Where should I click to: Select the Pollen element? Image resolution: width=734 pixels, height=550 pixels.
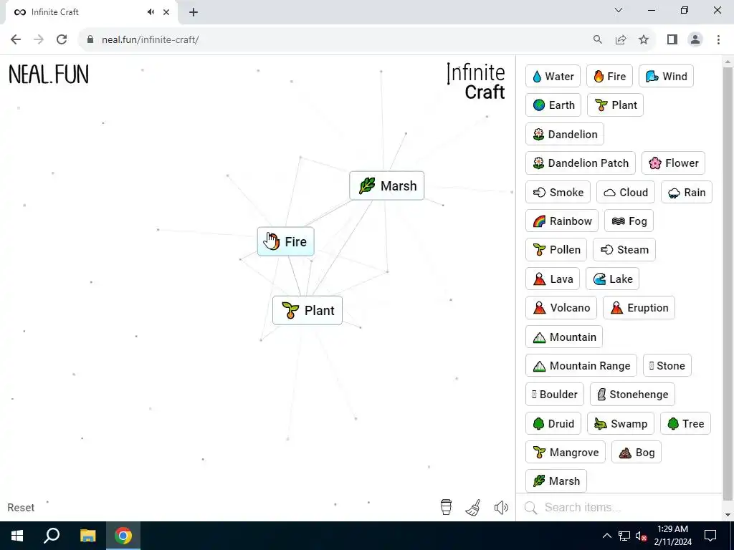[x=556, y=250]
